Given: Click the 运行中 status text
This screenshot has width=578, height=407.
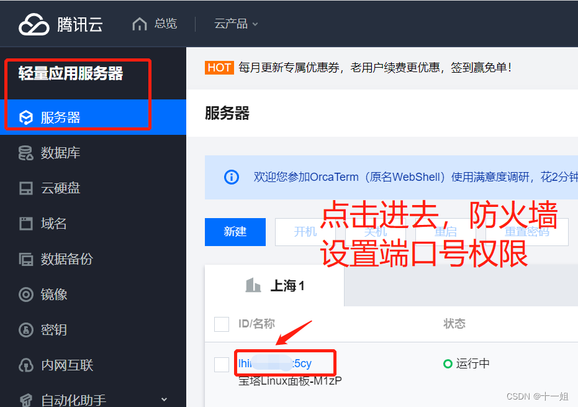Looking at the screenshot, I should [x=473, y=364].
